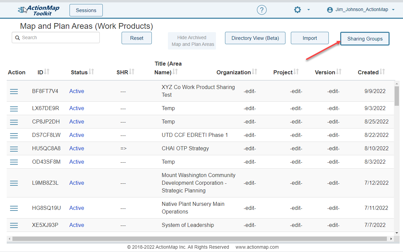Screen dimensions: 403x252
Task: Expand the Jim_Johnson_ActionMap account dropdown
Action: click(393, 10)
